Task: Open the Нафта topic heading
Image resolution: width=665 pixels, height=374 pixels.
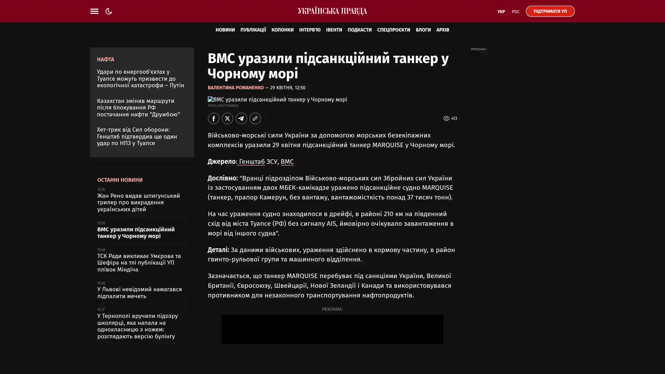Action: [x=106, y=60]
